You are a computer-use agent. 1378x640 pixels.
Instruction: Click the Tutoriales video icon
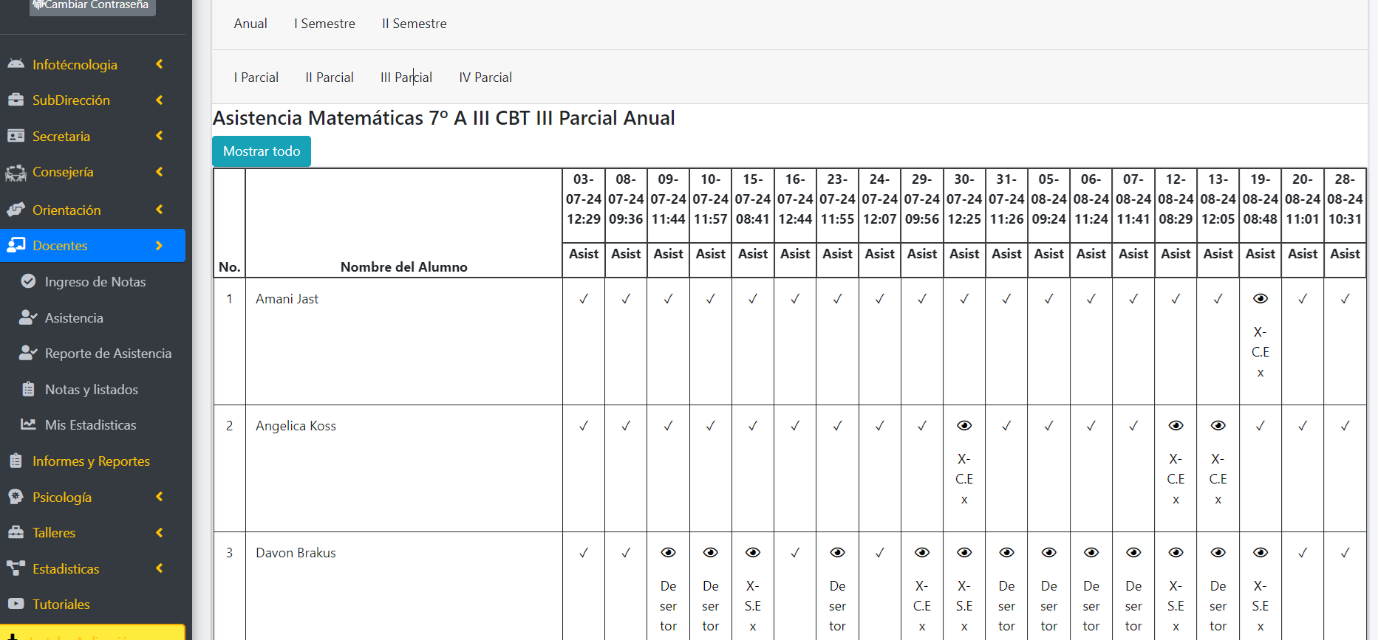coord(16,604)
